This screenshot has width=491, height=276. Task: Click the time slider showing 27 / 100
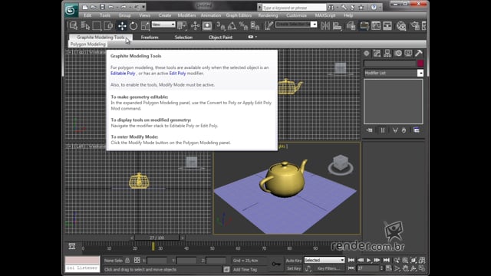[x=157, y=238]
